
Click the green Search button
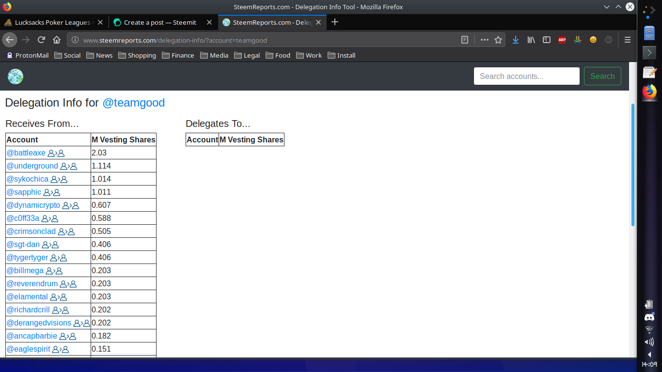[x=602, y=76]
